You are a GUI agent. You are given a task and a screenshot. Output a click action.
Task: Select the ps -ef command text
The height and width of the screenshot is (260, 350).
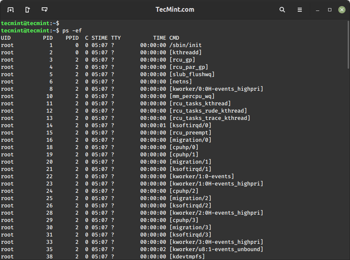pyautogui.click(x=72, y=30)
